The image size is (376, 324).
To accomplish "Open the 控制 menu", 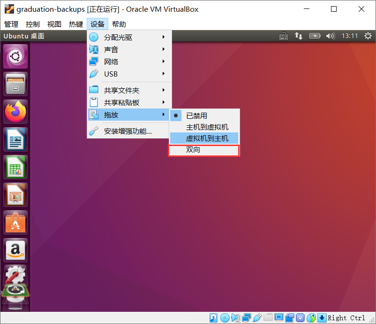I will tap(33, 24).
